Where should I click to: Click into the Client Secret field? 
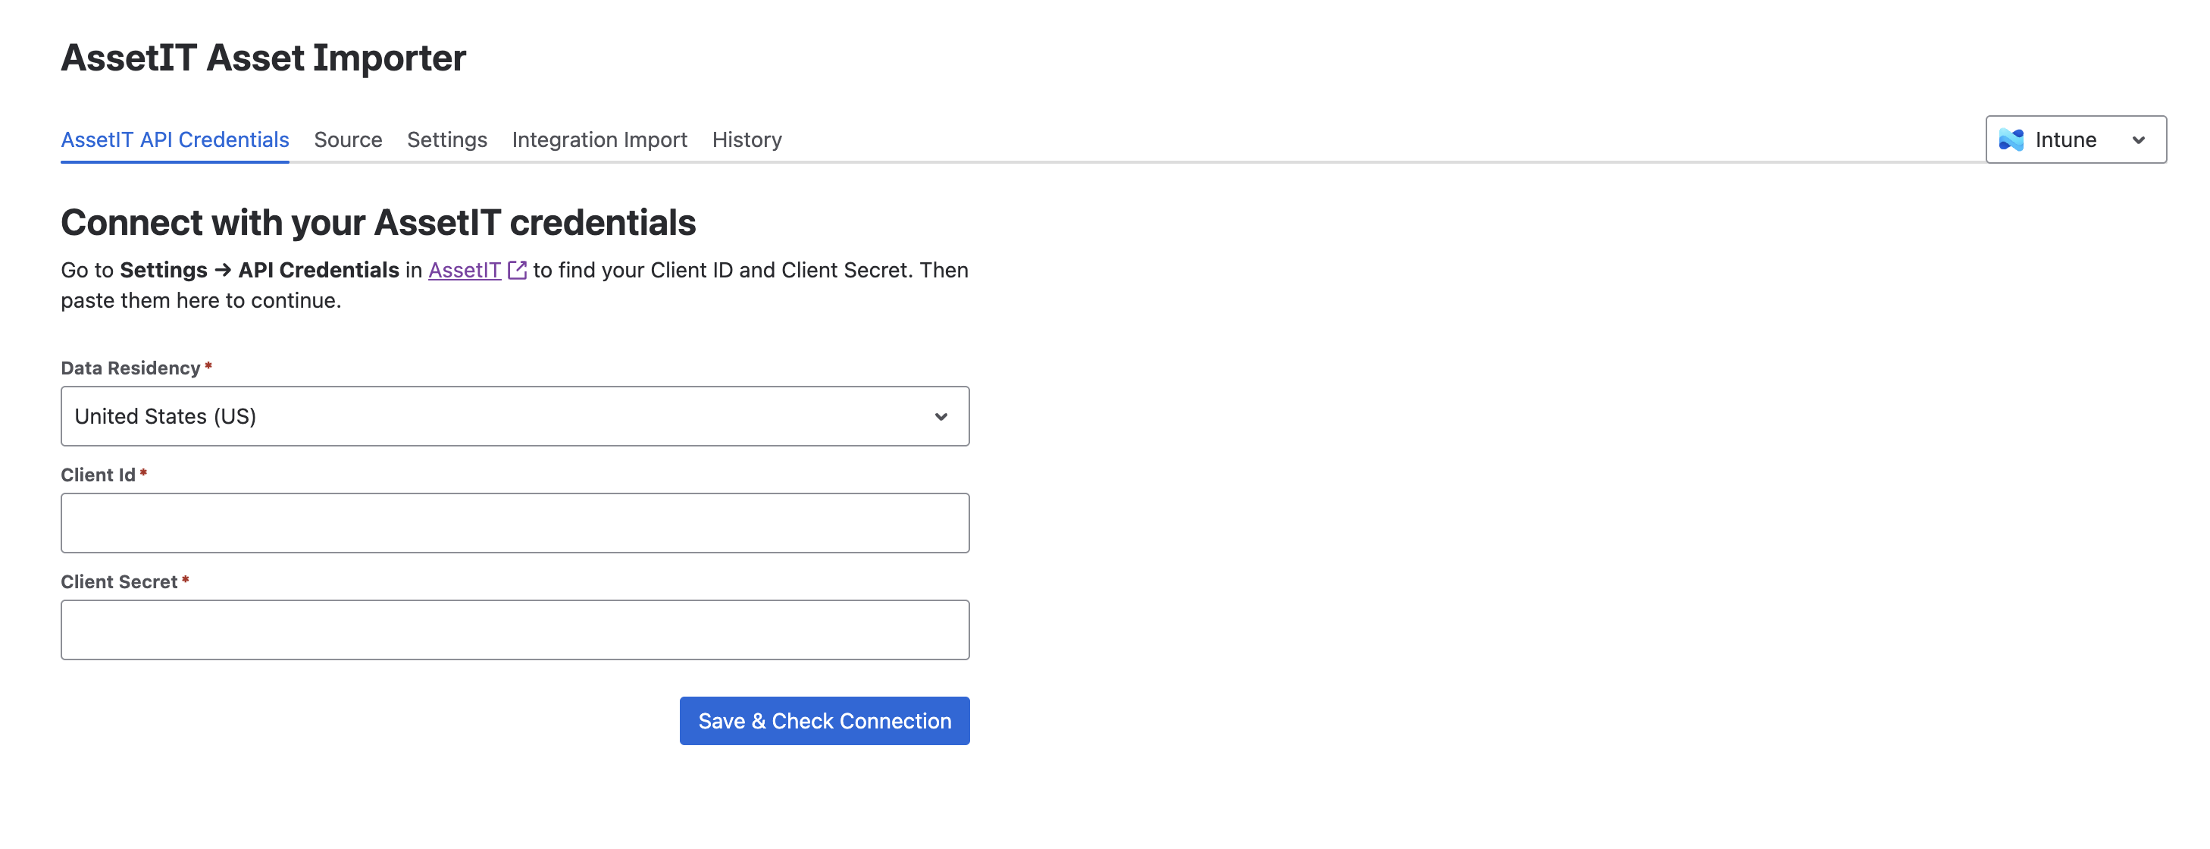(515, 630)
